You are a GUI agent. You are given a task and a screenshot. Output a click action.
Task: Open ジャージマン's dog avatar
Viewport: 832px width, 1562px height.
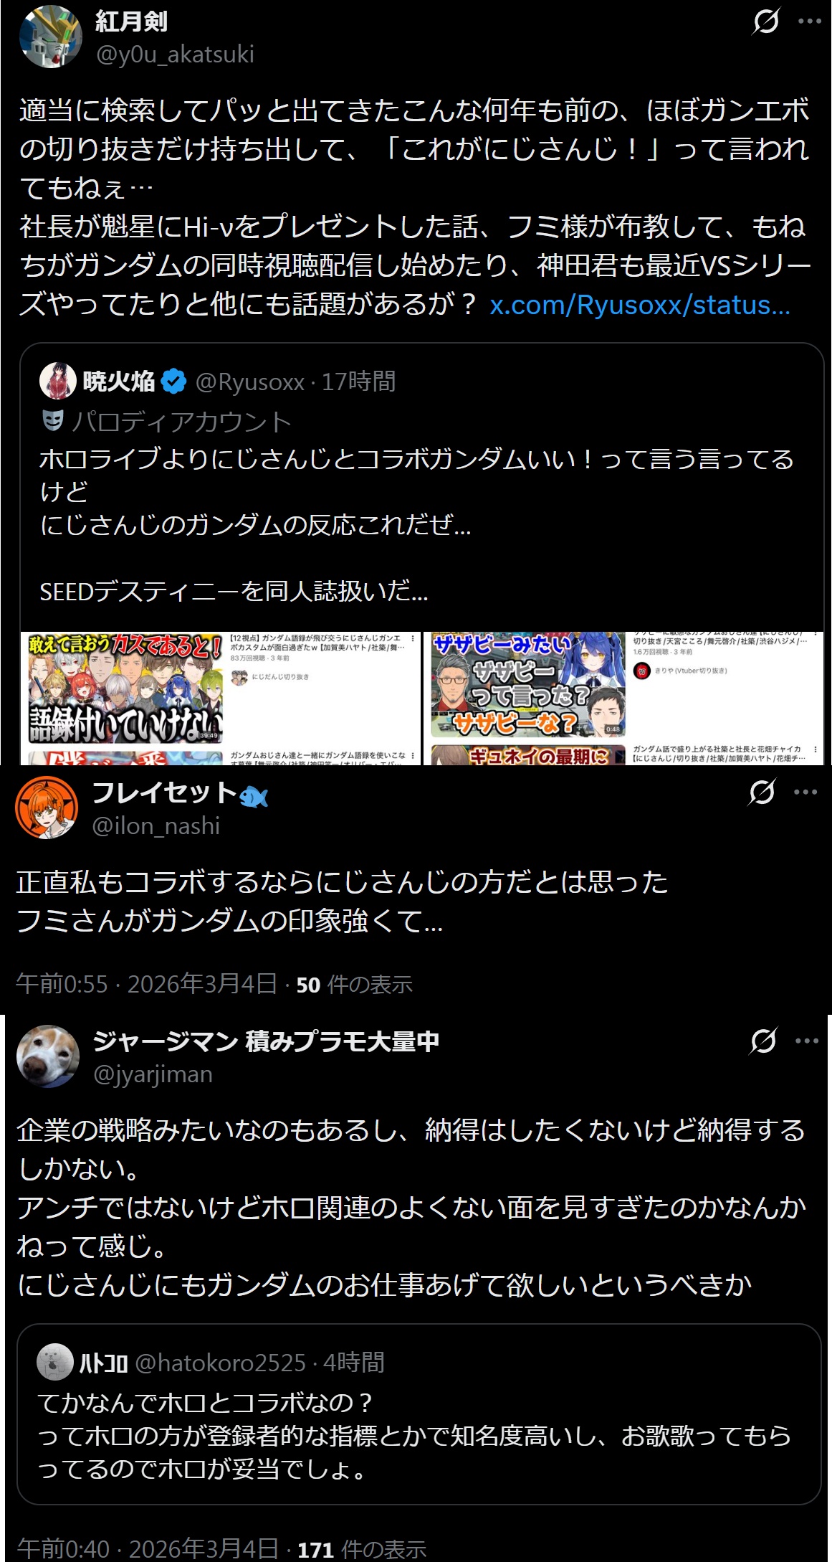[x=48, y=1056]
